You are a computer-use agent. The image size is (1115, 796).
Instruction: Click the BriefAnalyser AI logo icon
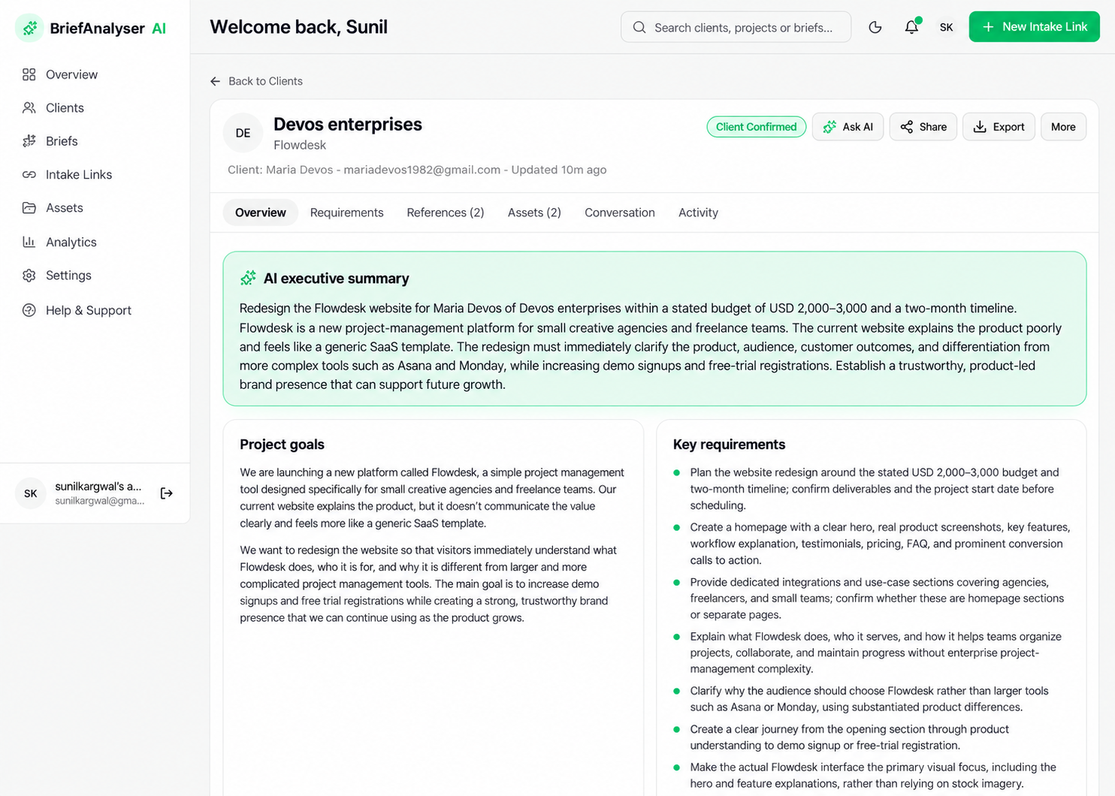click(x=29, y=28)
